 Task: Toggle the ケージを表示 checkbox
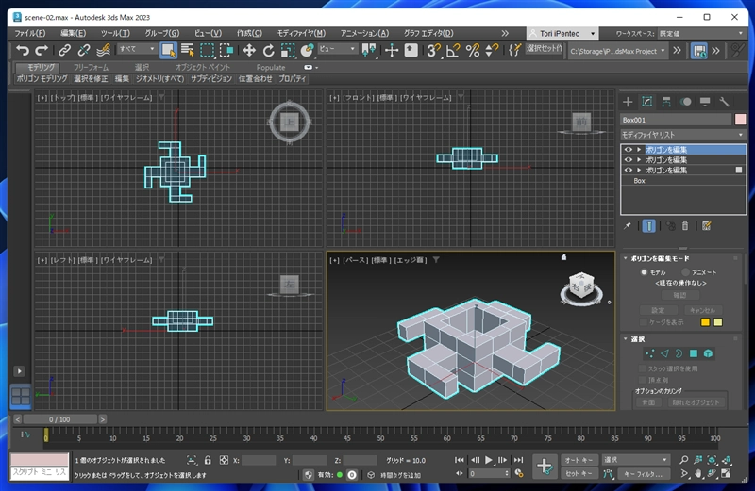click(x=644, y=322)
